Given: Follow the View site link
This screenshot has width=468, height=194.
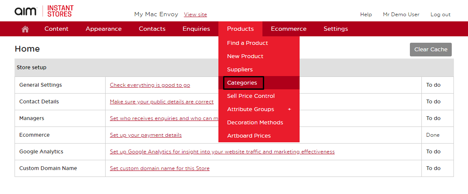Looking at the screenshot, I should coord(195,15).
